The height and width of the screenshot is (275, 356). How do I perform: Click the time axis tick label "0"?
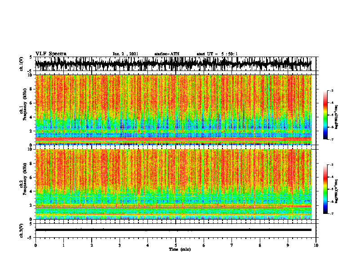click(x=36, y=245)
